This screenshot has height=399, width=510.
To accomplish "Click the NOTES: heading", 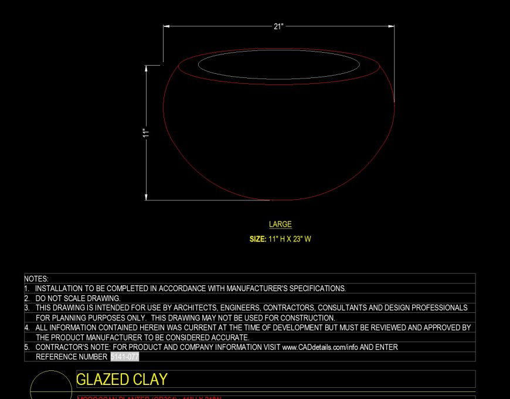I will click(x=36, y=279).
